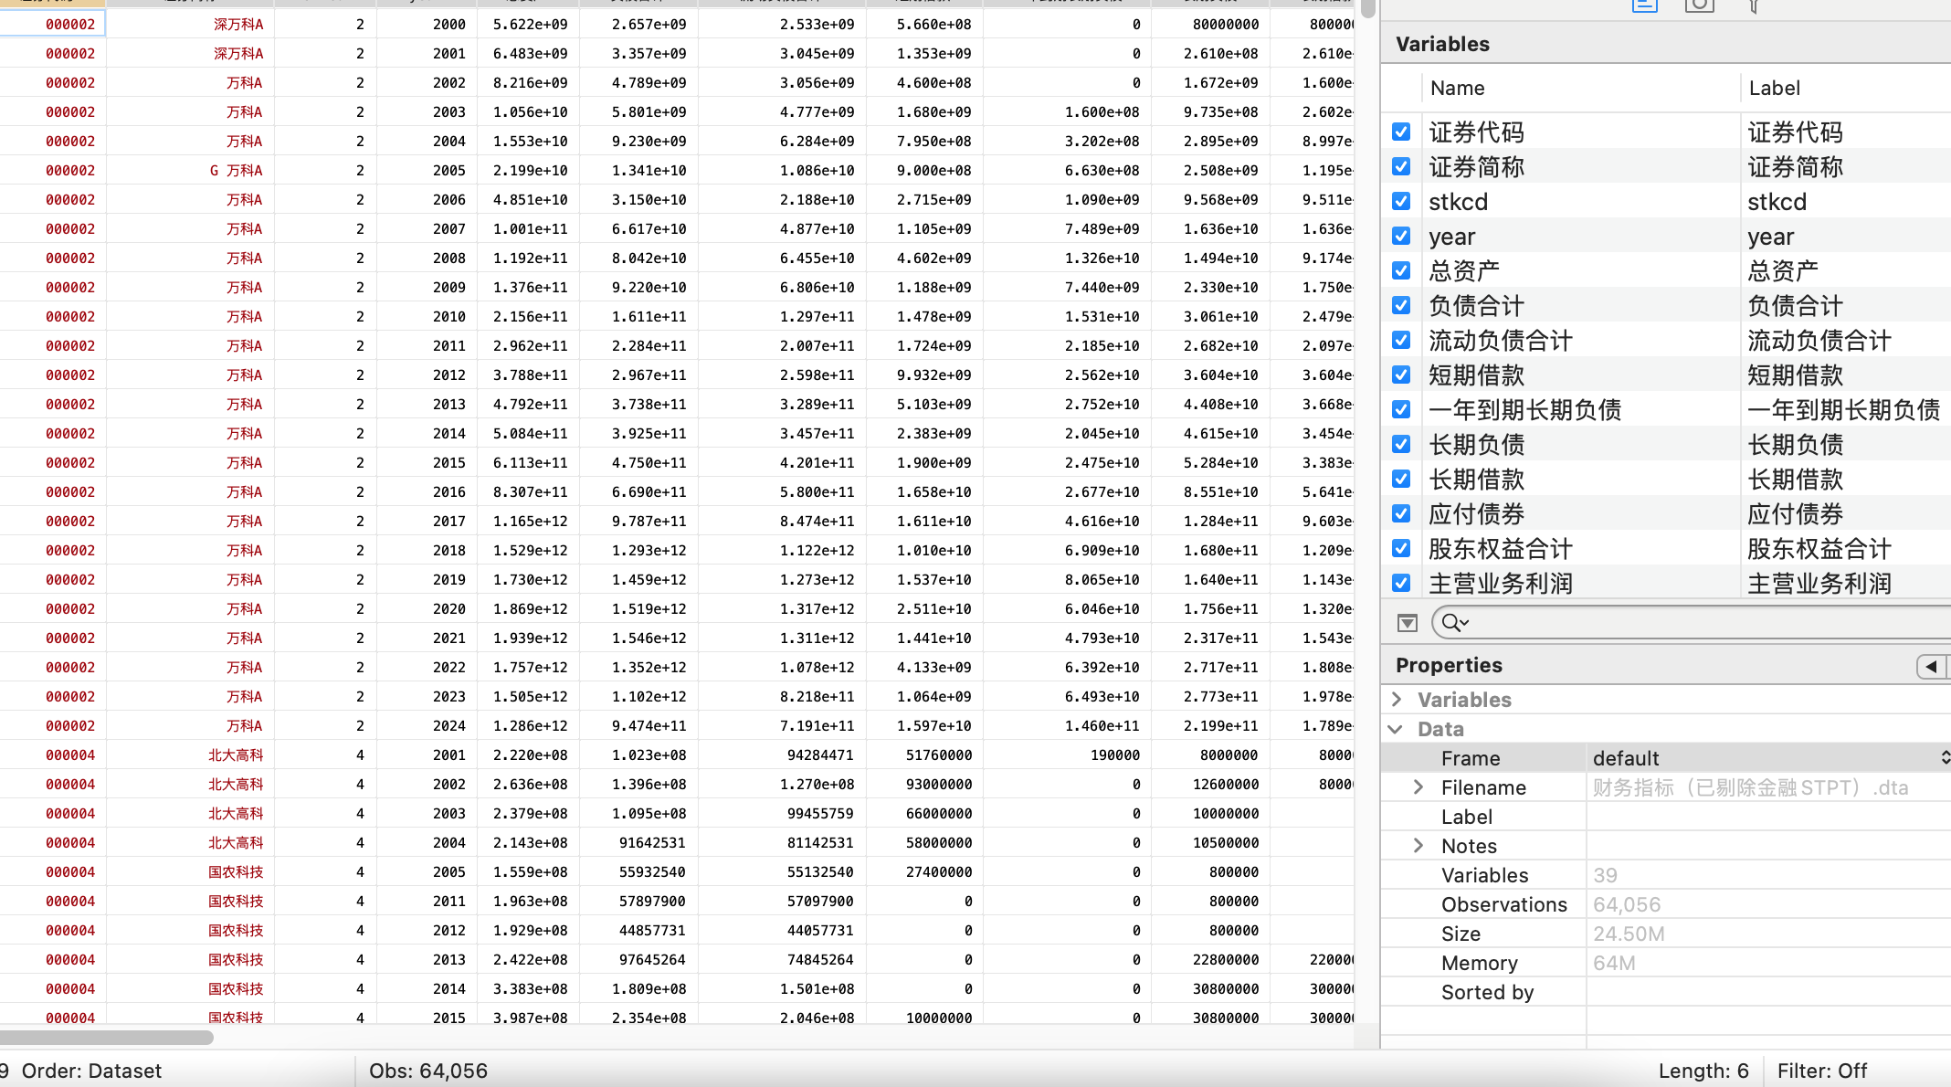1951x1087 pixels.
Task: Expand the Variables properties section
Action: point(1397,700)
